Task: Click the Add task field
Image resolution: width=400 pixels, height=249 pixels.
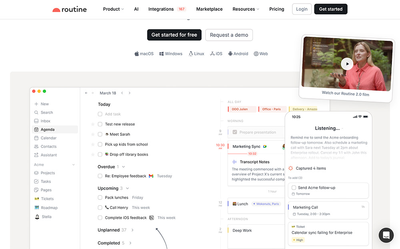Action: click(113, 114)
